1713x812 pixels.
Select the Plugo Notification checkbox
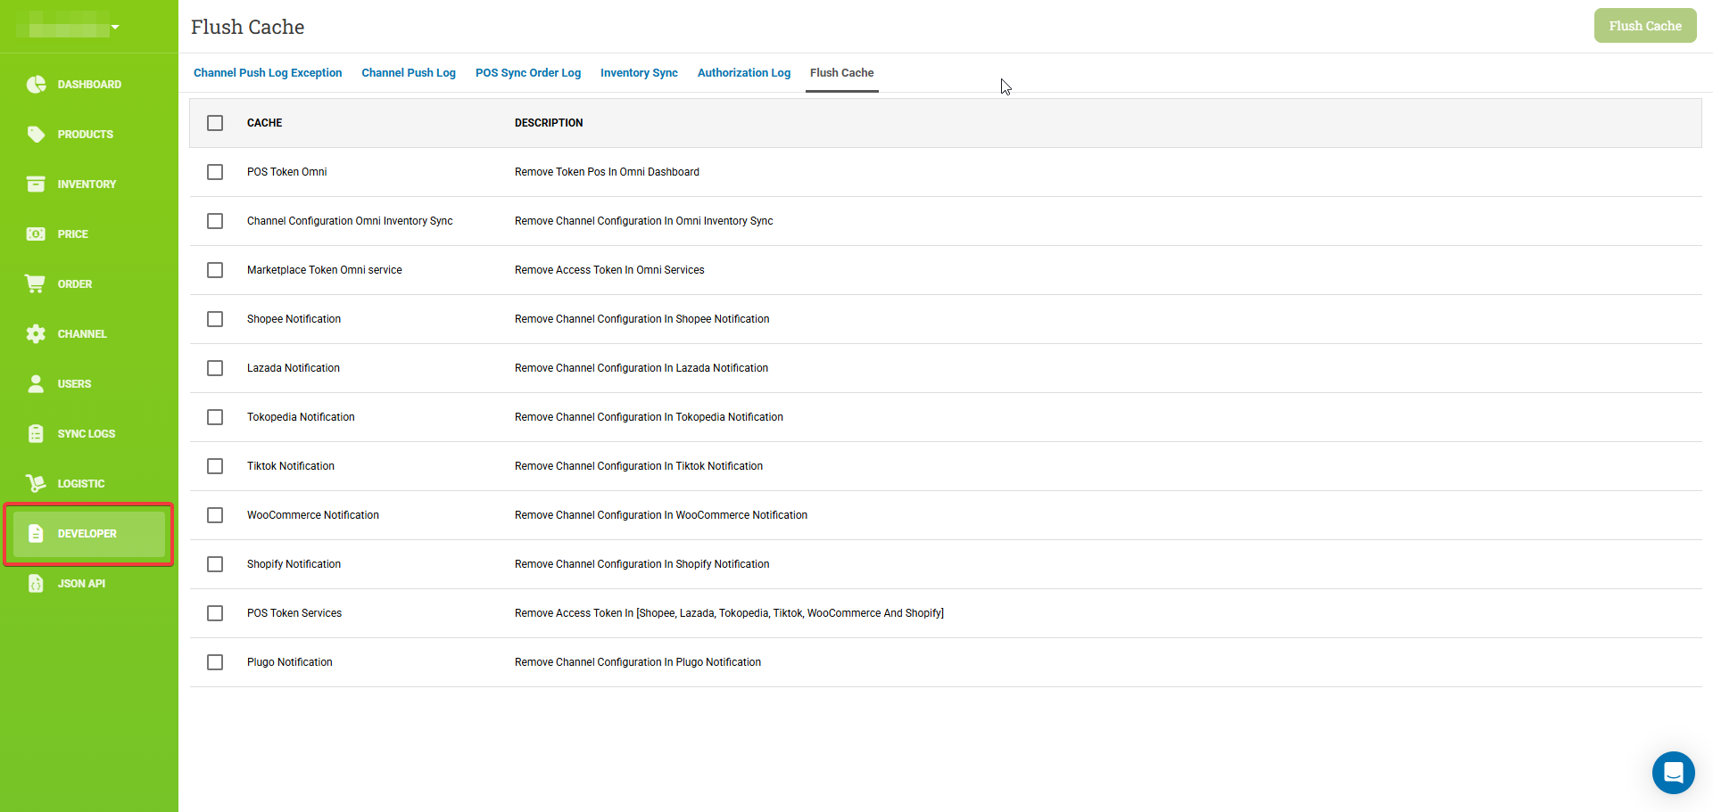(x=215, y=662)
